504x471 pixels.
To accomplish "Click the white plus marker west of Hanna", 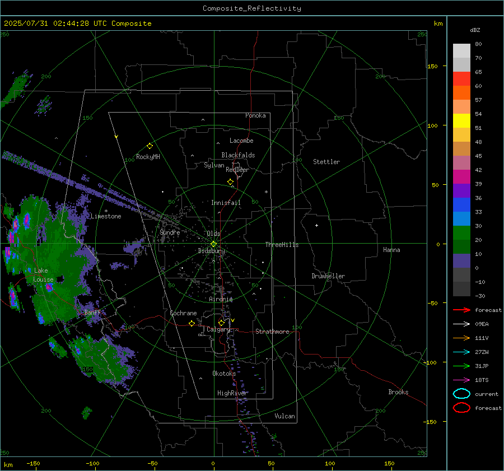I will click(x=316, y=225).
